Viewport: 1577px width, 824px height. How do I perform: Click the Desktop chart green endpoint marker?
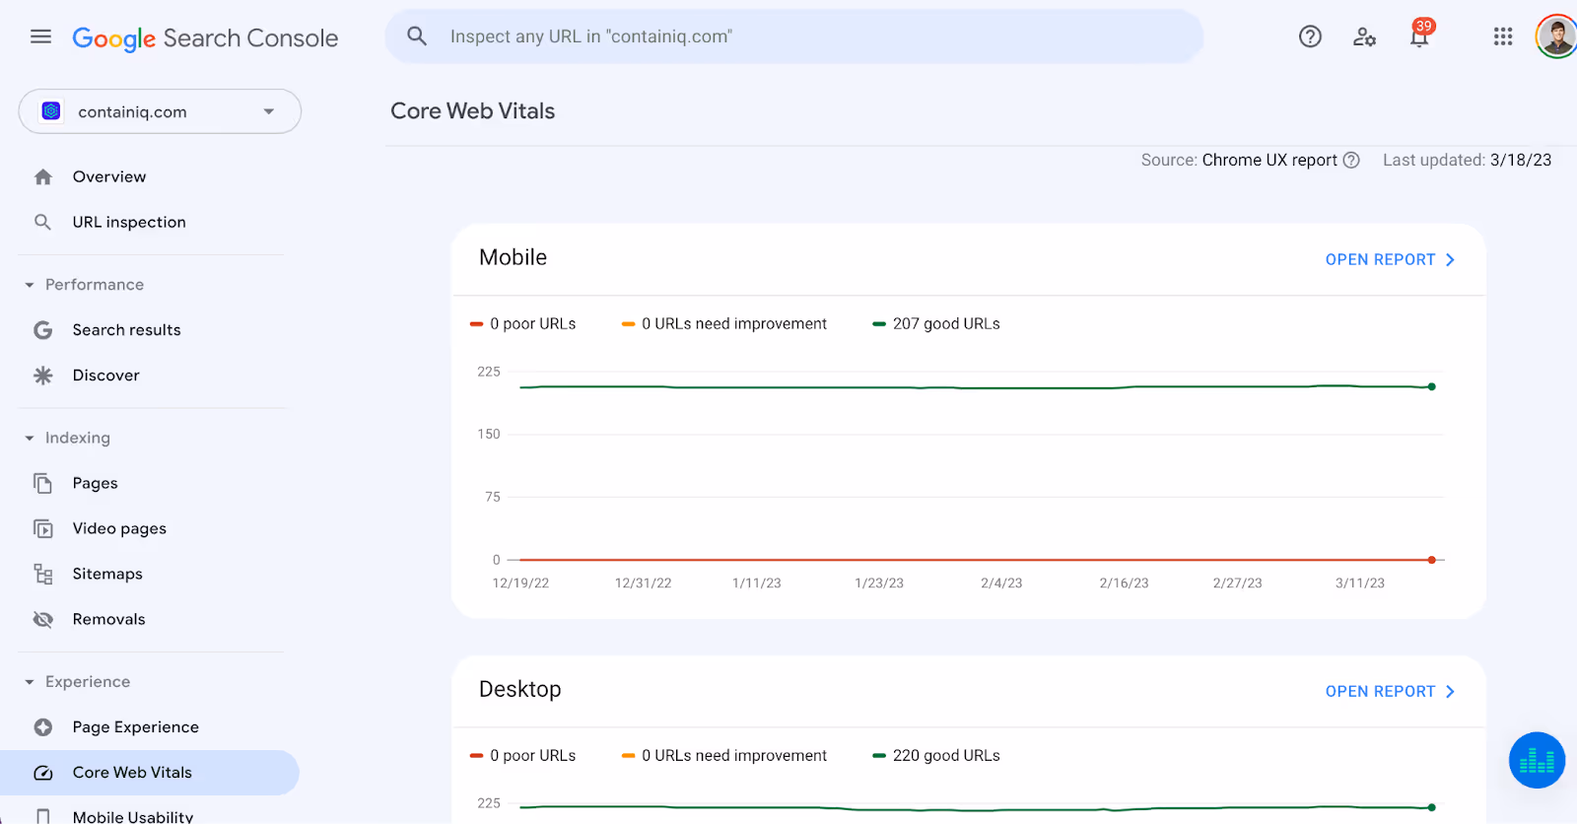(1432, 807)
